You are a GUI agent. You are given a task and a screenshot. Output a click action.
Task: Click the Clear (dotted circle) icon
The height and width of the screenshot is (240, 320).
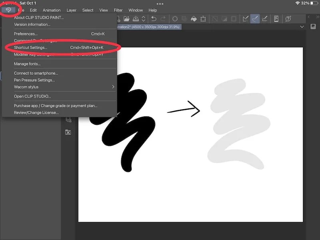[175, 19]
